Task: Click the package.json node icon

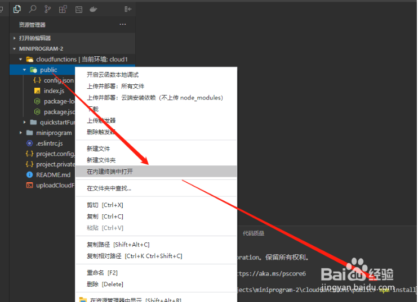Action: click(x=37, y=112)
